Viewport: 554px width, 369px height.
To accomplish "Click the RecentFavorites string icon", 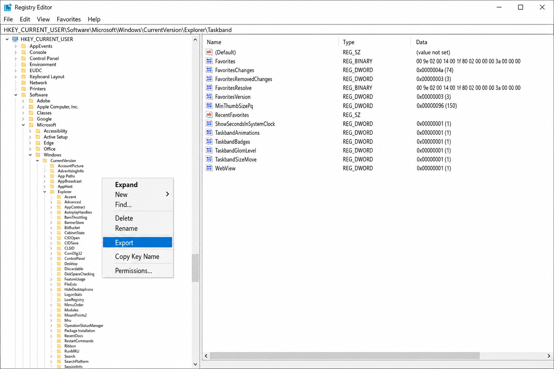I will click(209, 115).
